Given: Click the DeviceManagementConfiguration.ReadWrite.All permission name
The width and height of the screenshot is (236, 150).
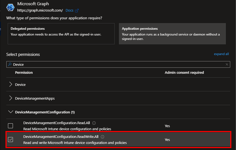Looking at the screenshot, I should pos(61,137).
